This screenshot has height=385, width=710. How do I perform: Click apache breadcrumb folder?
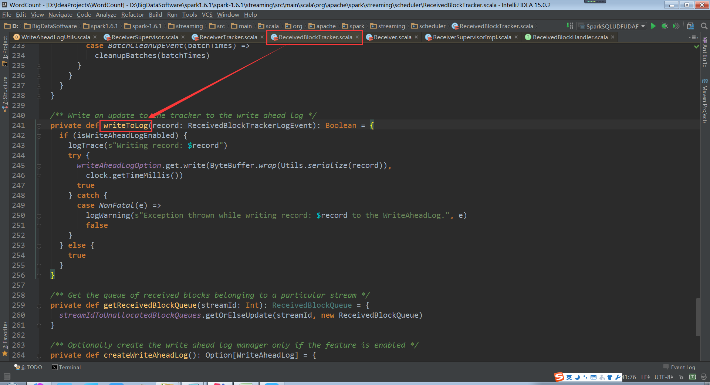(322, 26)
